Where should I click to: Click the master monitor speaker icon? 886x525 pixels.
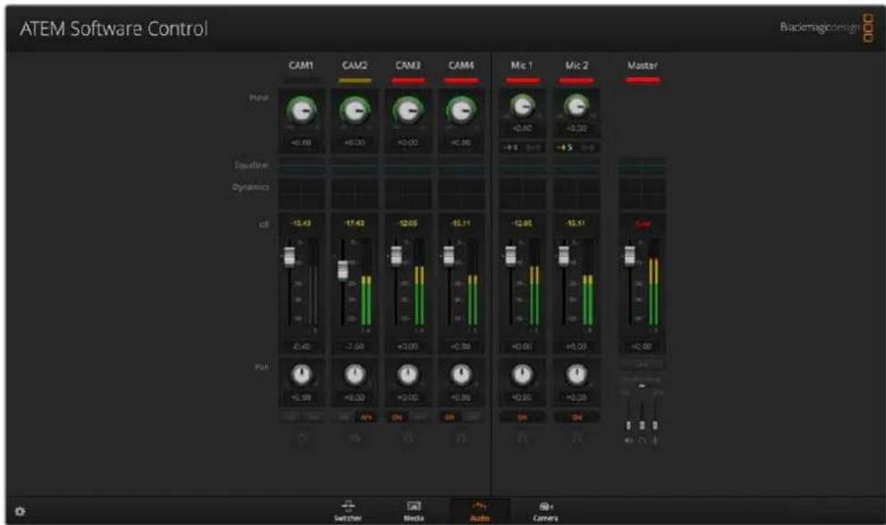629,440
